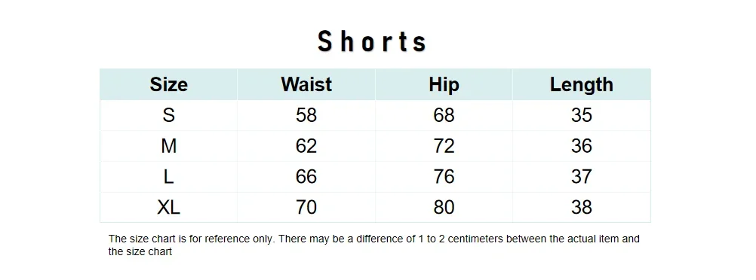This screenshot has height=280, width=756.
Task: Click waist value 58
Action: 306,115
